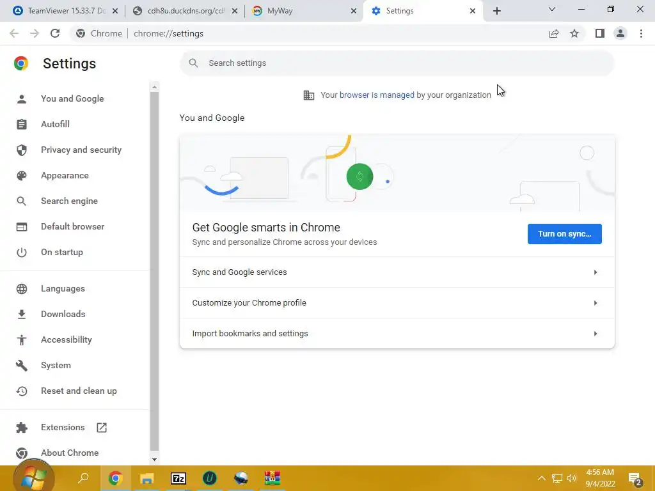The image size is (655, 491).
Task: Open a new tab with the plus button
Action: [x=496, y=11]
